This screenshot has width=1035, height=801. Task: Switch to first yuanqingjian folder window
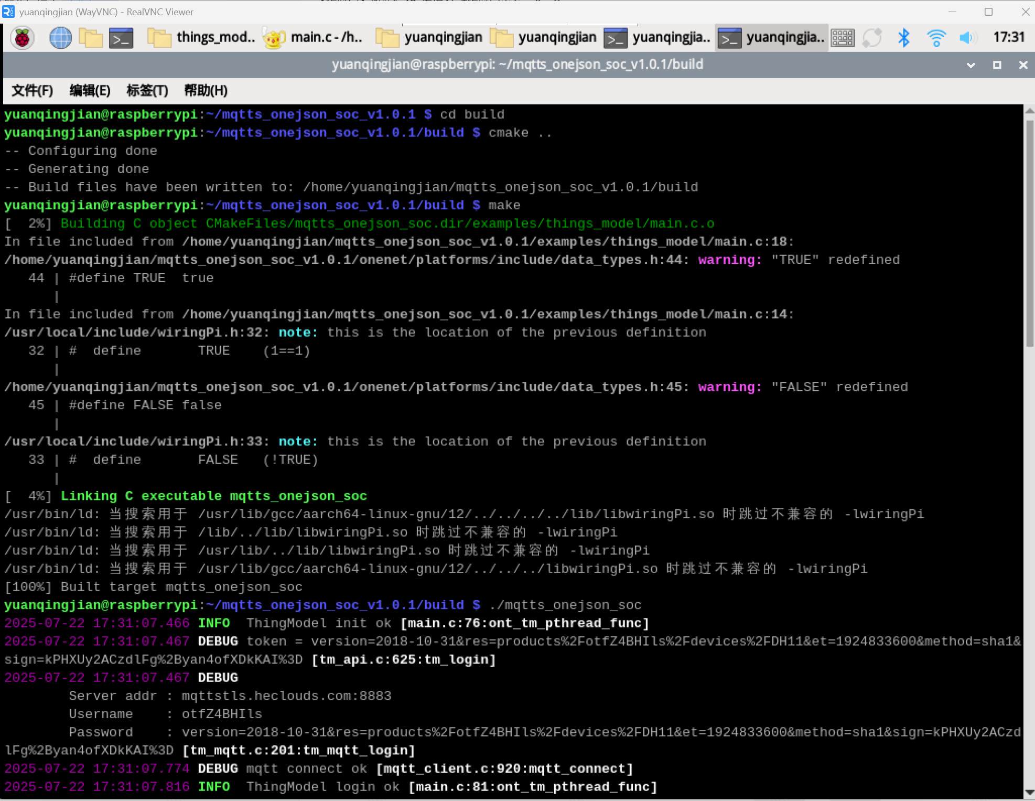coord(429,38)
